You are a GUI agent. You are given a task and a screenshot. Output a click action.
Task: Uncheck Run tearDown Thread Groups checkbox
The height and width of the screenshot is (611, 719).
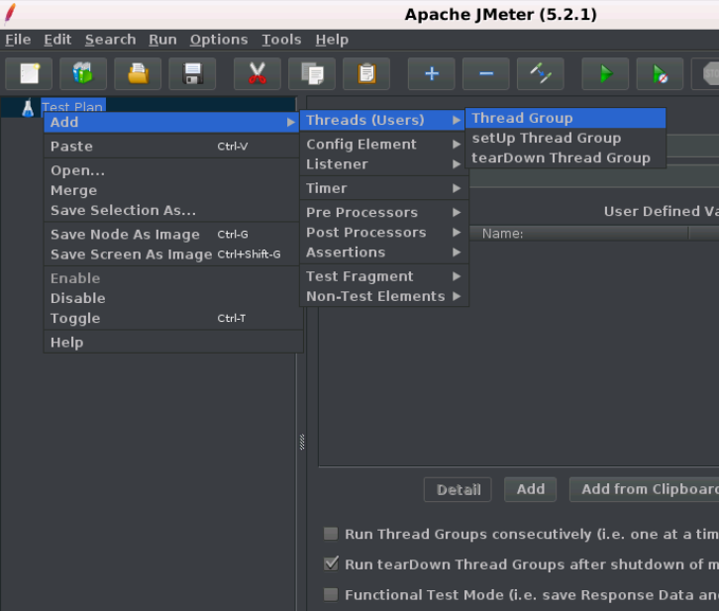coord(331,563)
